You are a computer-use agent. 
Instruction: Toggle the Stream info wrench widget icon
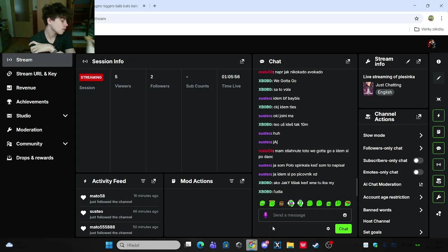tap(439, 197)
